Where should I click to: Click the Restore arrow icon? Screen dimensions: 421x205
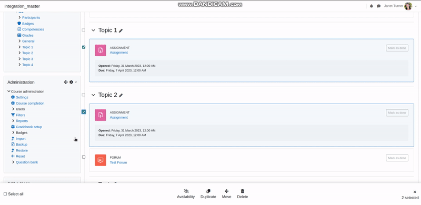coord(13,150)
